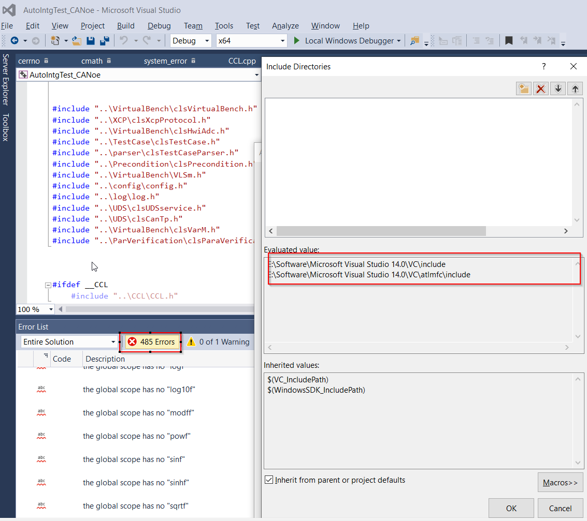Click the Inherited values scroll down arrow
Viewport: 587px width, 521px height.
[578, 463]
